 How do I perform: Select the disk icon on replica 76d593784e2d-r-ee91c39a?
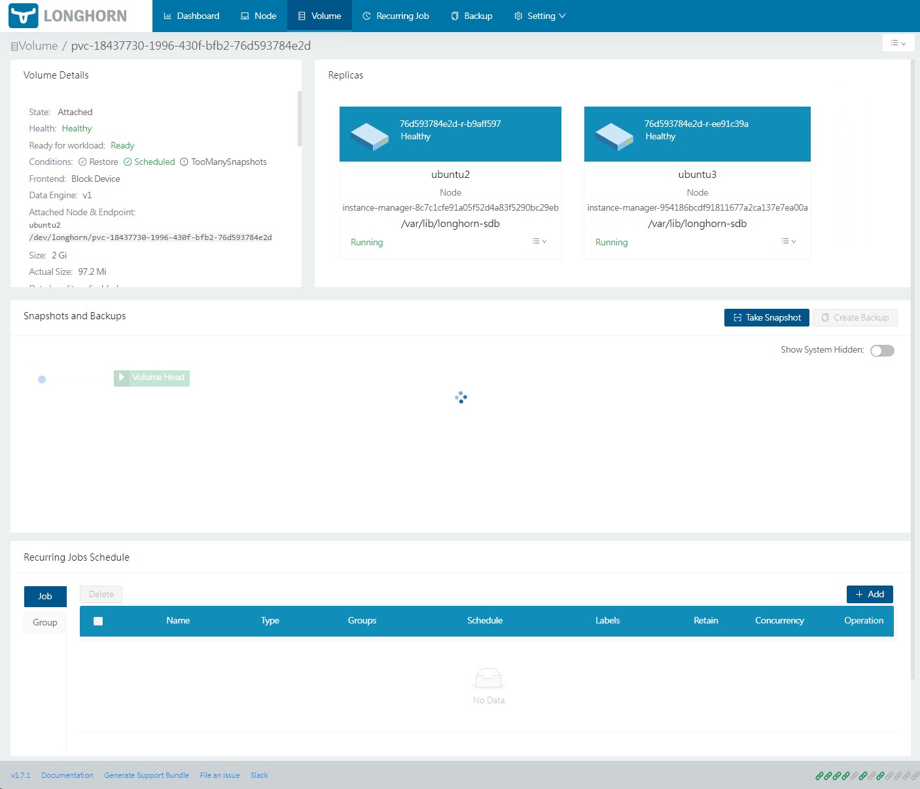click(614, 133)
